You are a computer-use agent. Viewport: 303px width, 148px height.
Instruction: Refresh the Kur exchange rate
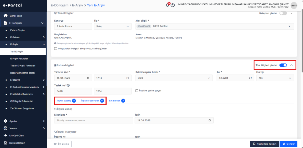click(250, 78)
